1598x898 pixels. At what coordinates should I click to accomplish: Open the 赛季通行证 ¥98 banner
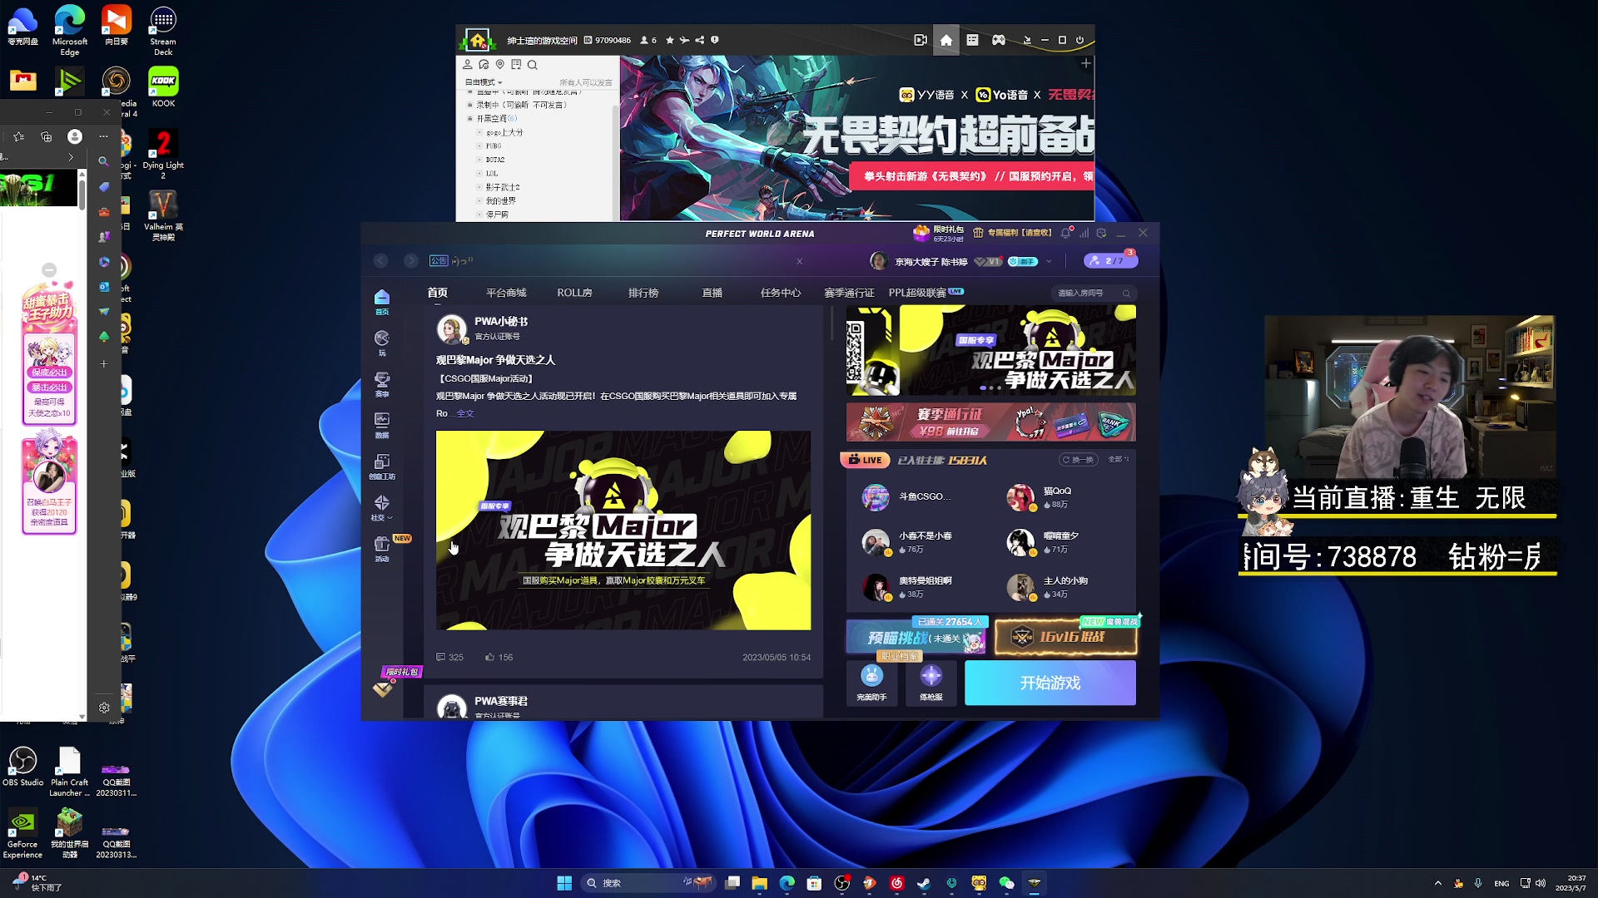(x=990, y=422)
